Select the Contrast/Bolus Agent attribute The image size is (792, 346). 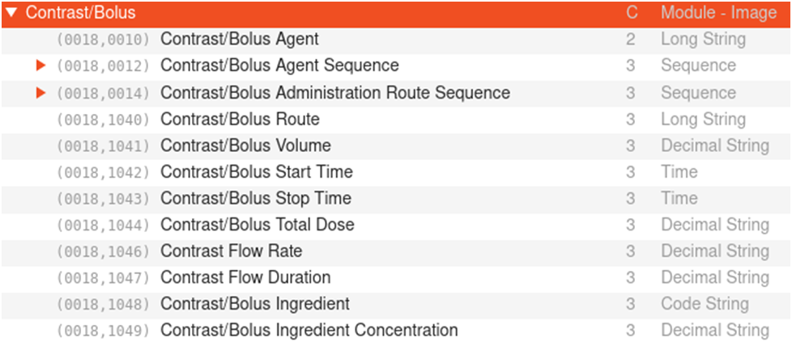239,39
